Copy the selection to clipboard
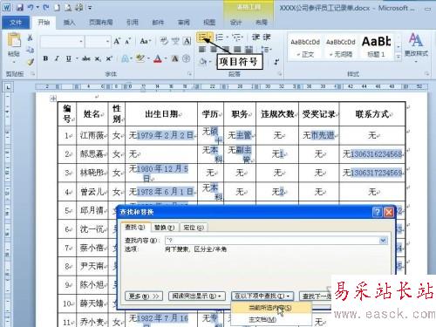Image resolution: width=436 pixels, height=327 pixels. (30, 50)
